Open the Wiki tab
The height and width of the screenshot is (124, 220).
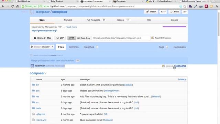coord(149,20)
